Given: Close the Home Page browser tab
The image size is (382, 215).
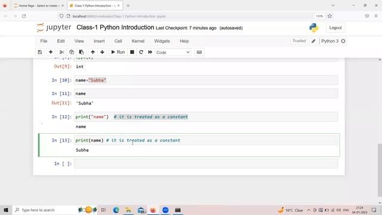Looking at the screenshot, I should pos(63,5).
